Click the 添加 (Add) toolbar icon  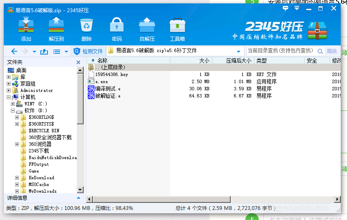pyautogui.click(x=26, y=26)
